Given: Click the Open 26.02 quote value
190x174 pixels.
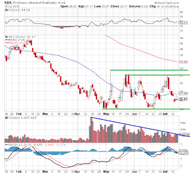Looking at the screenshot, I should point(68,6).
